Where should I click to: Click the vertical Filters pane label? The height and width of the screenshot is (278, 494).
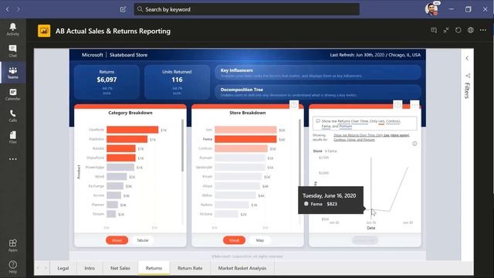tap(468, 90)
